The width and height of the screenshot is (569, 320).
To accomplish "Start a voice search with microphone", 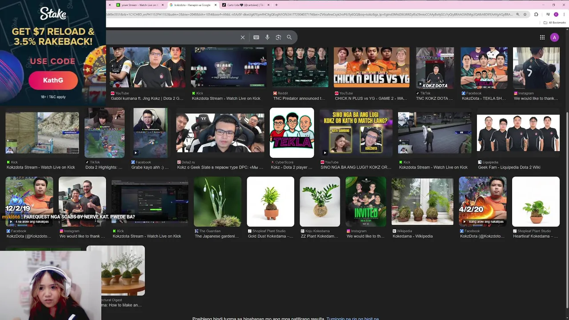I will tap(267, 37).
